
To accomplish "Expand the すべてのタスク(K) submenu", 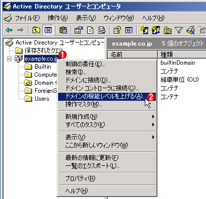I will coord(107,125).
